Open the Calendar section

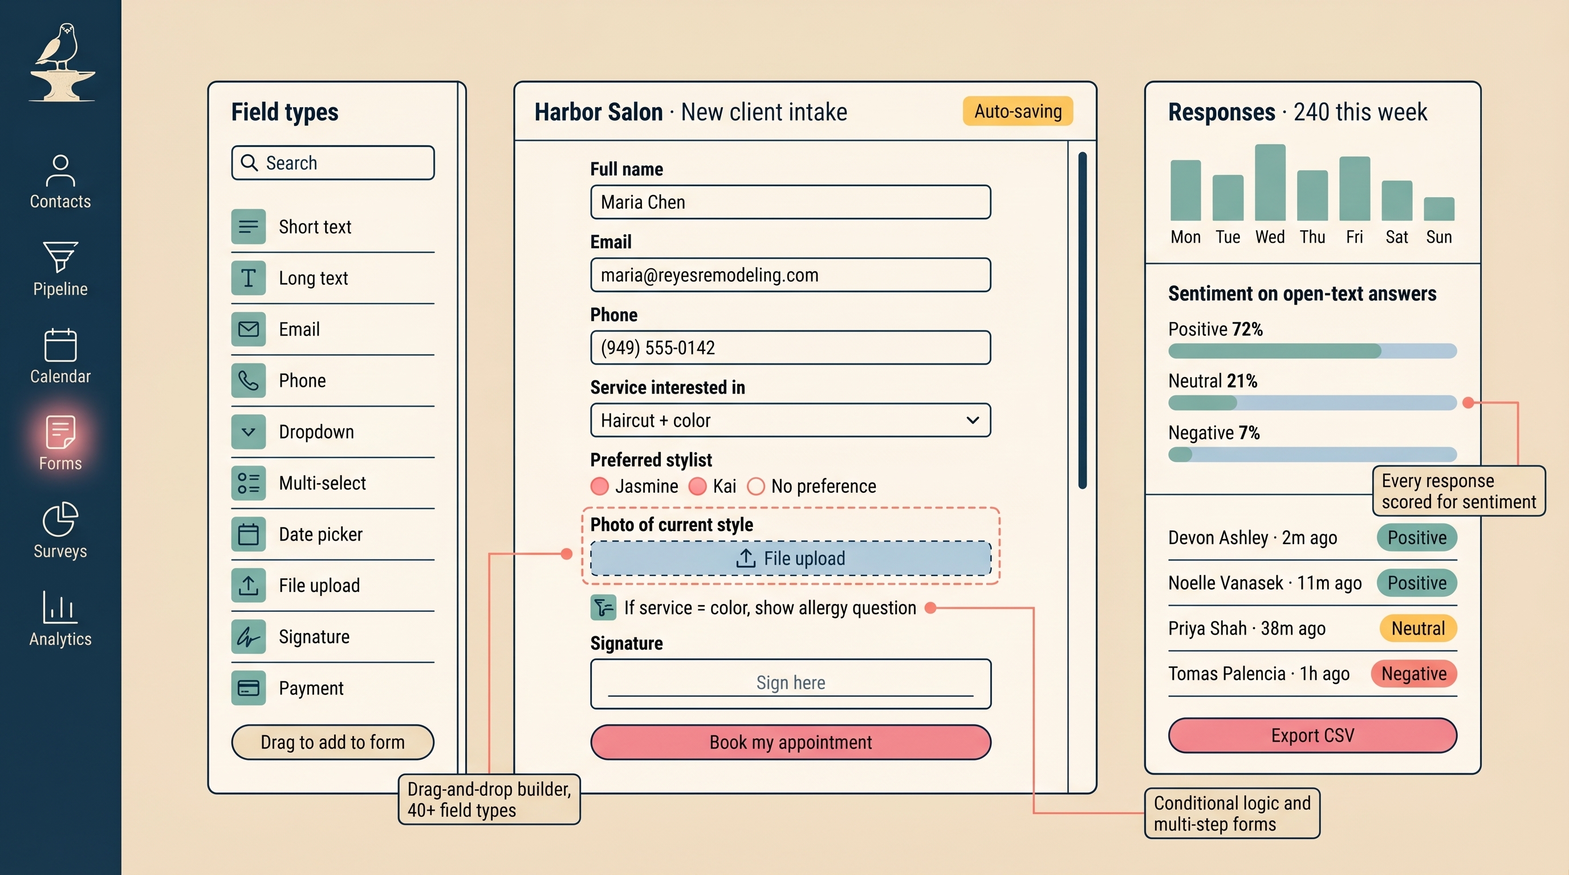[60, 357]
